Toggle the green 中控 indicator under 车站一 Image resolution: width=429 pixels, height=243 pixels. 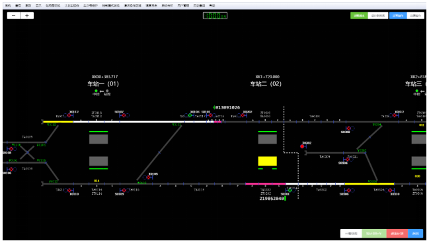(96, 91)
